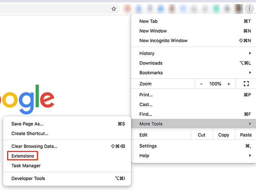This screenshot has width=256, height=190.
Task: Click the Cut button
Action: pos(201,135)
